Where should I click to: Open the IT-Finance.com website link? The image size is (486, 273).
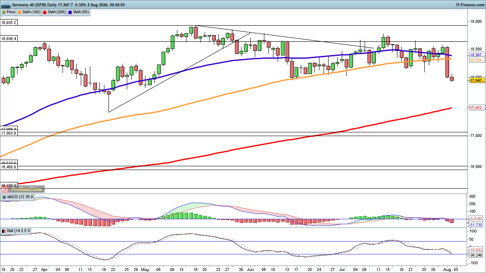point(469,4)
